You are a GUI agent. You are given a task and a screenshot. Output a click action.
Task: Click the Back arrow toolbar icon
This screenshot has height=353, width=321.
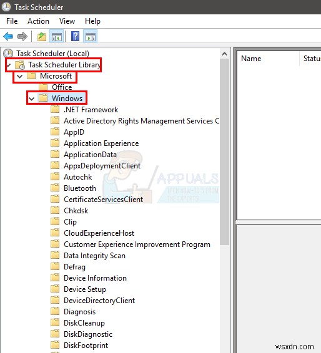[x=8, y=36]
